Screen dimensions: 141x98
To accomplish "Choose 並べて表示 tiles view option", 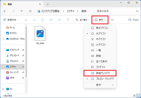I will pyautogui.click(x=100, y=62).
